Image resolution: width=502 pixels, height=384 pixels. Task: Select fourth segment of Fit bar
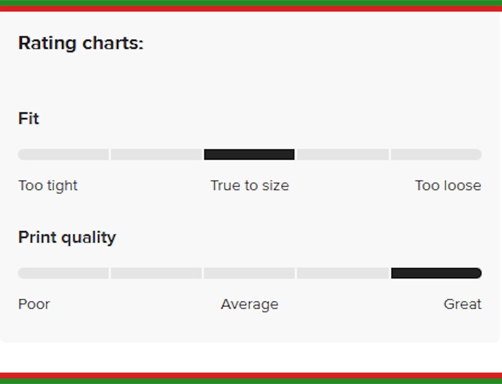pos(343,155)
